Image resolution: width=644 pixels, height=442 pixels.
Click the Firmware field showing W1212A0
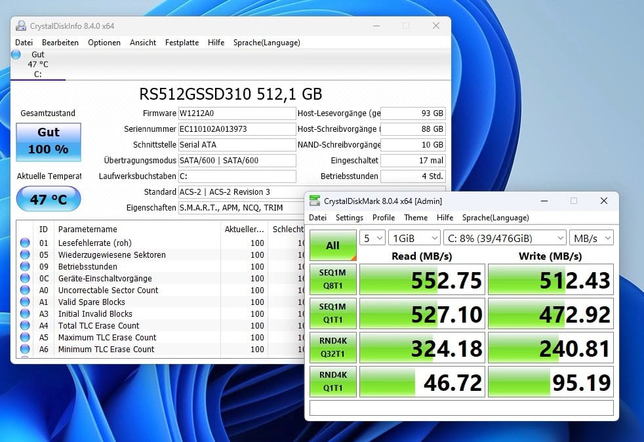pyautogui.click(x=237, y=113)
